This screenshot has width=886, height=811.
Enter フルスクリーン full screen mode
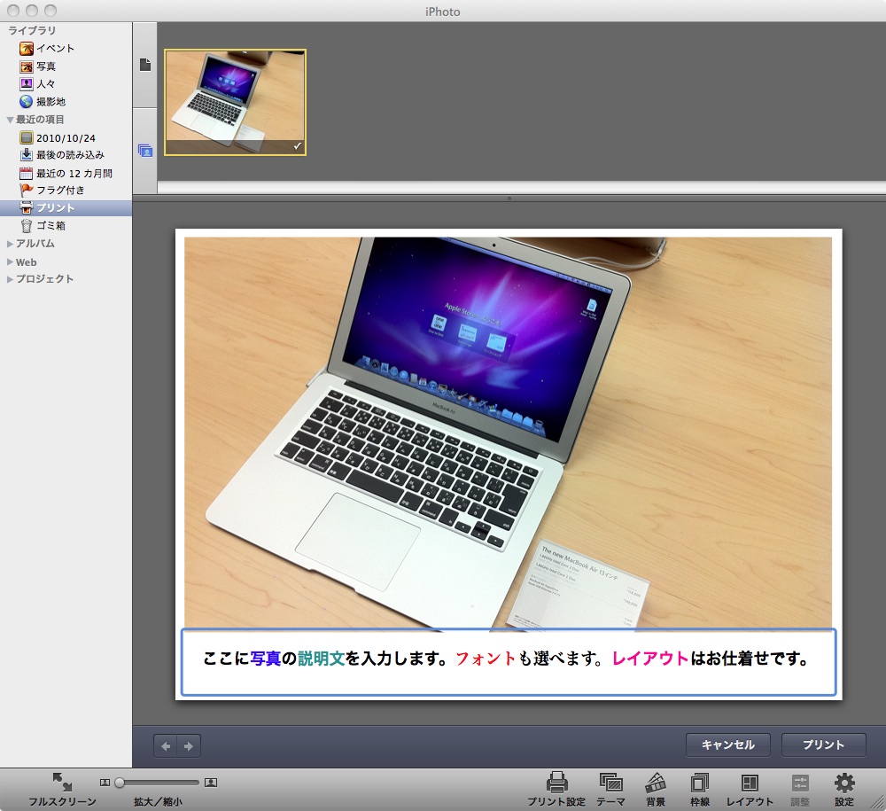coord(62,783)
